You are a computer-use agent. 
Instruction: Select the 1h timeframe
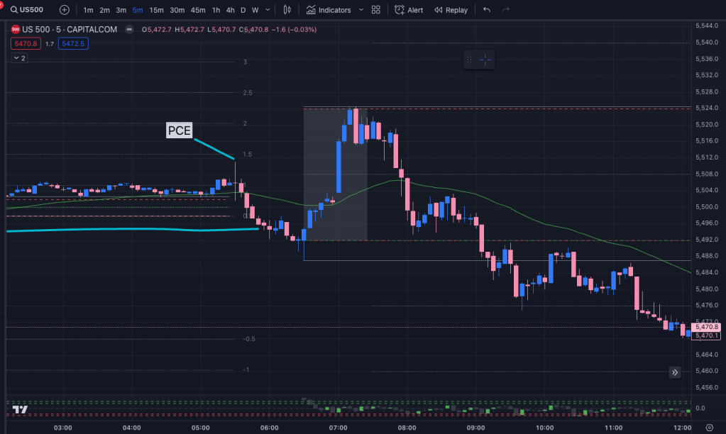pyautogui.click(x=216, y=10)
